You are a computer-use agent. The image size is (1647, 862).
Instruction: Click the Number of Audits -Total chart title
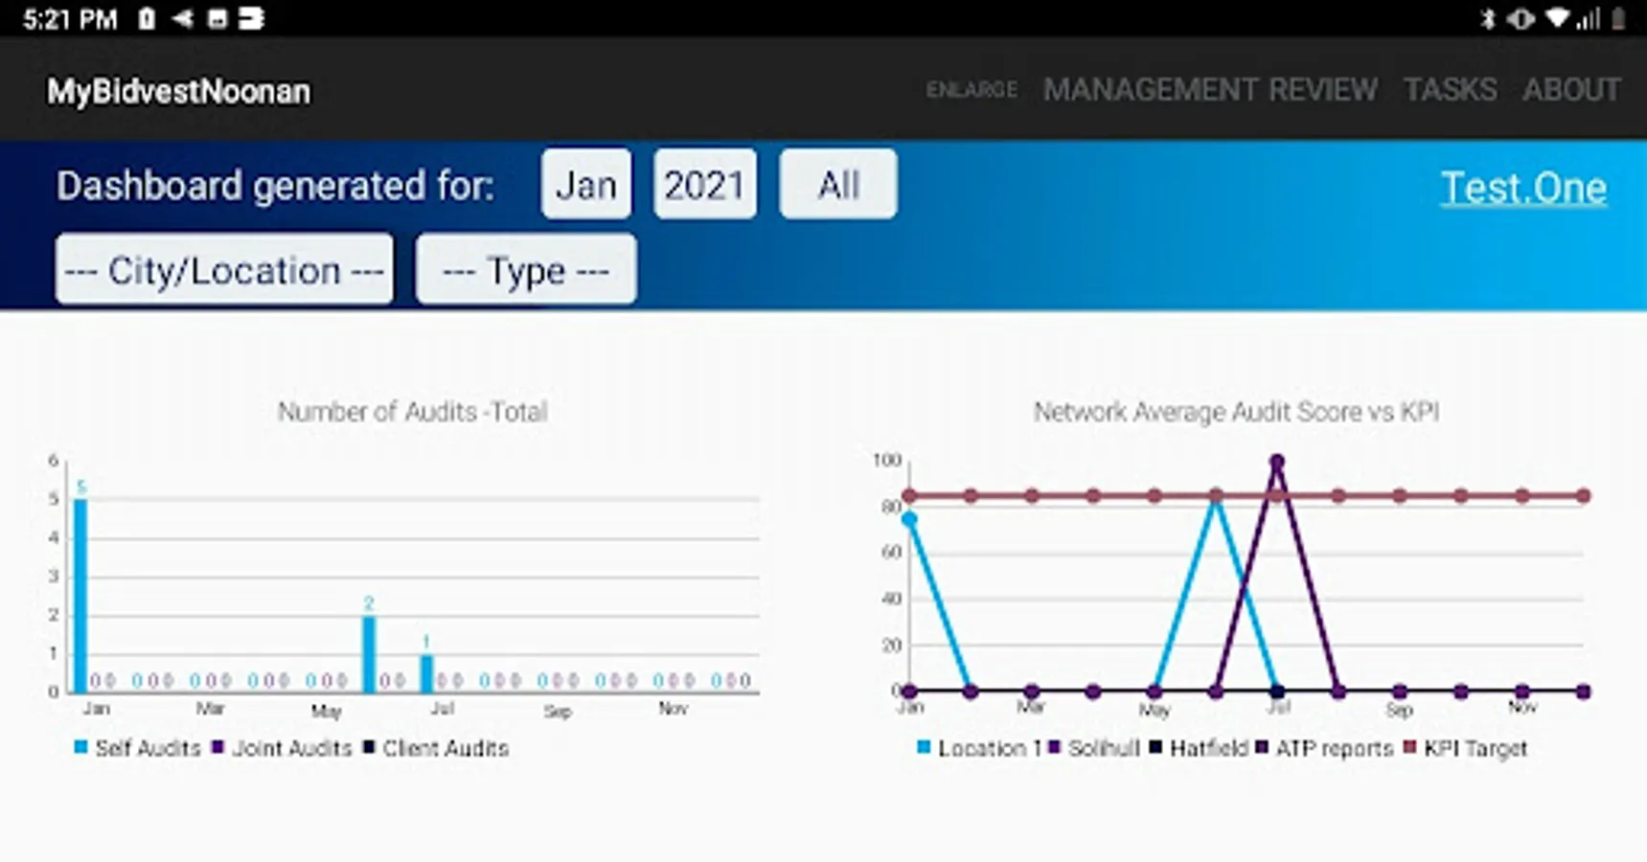413,412
